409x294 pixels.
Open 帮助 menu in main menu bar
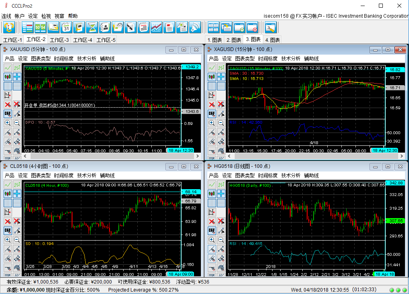click(73, 16)
